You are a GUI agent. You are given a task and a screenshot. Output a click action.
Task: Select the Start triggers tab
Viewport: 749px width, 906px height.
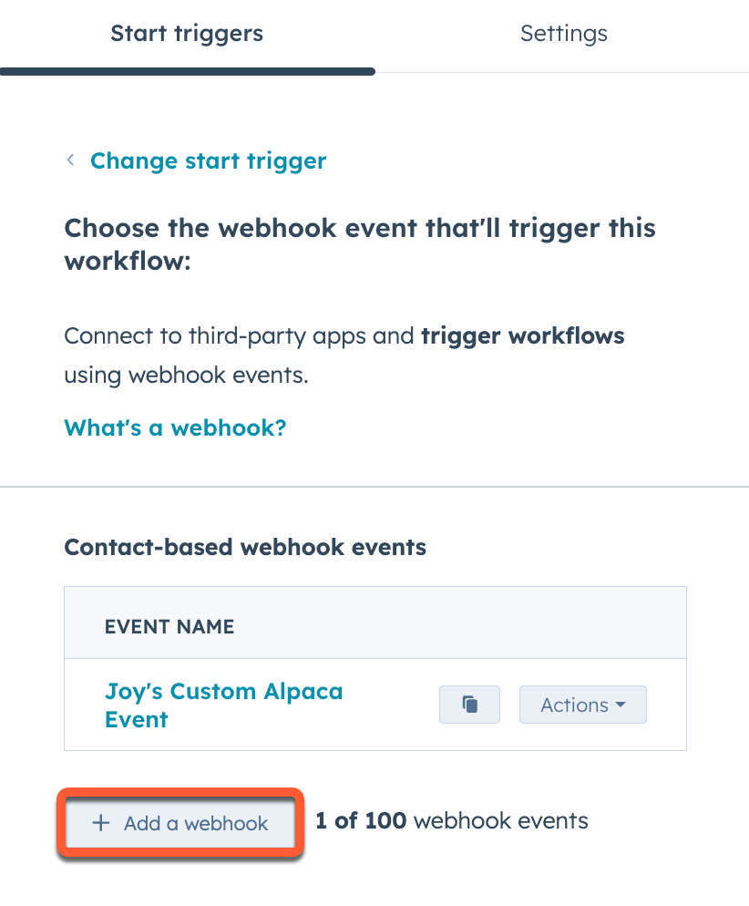(x=186, y=34)
